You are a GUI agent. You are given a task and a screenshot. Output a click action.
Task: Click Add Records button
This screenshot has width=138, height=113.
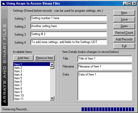click(x=124, y=39)
